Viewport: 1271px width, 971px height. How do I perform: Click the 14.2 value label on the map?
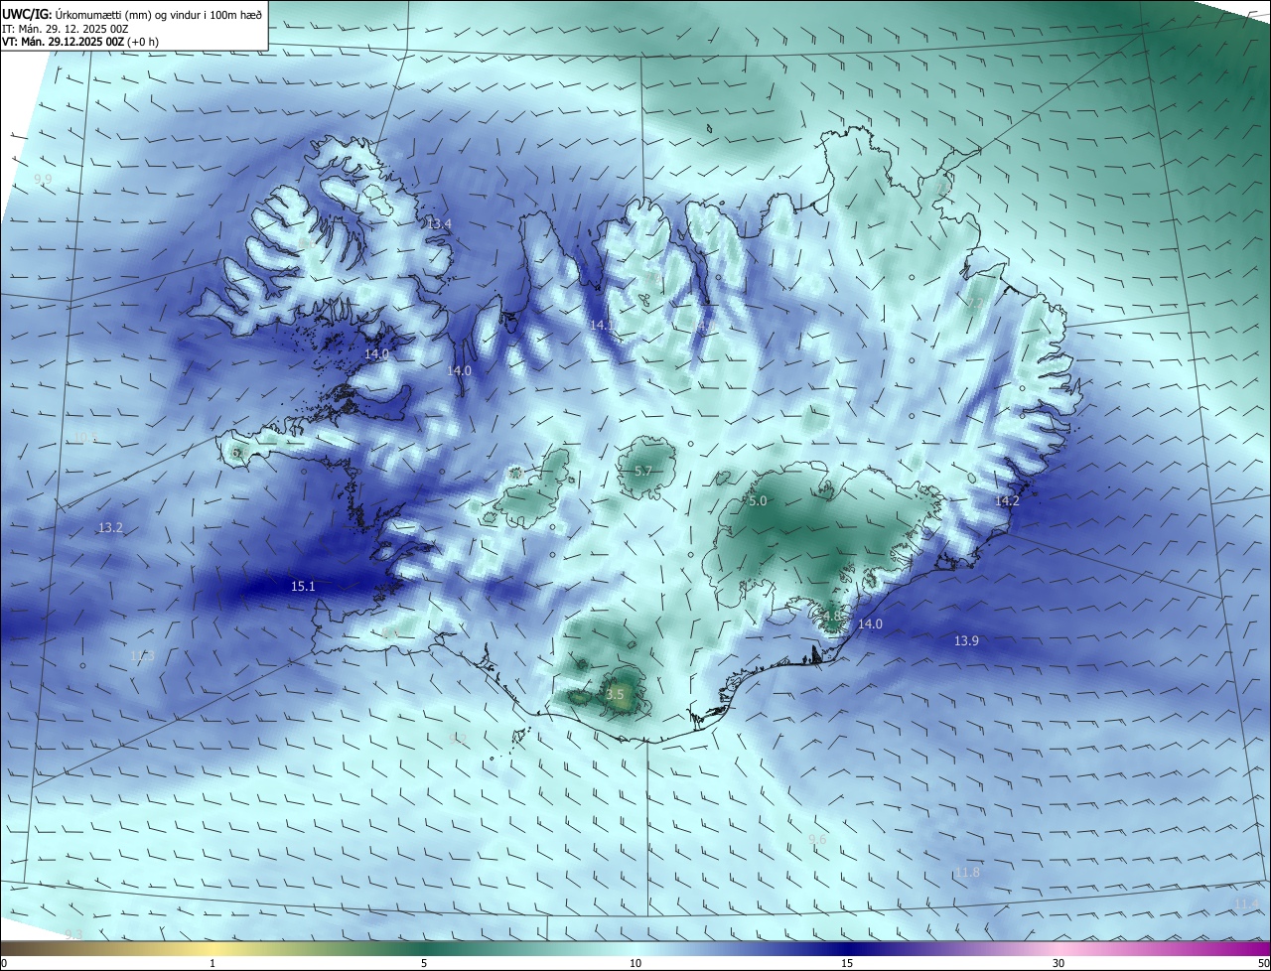coord(1007,501)
